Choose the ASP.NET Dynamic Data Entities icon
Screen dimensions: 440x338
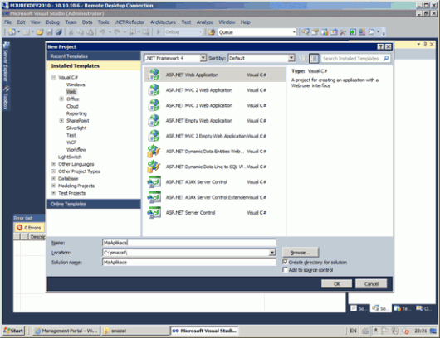pyautogui.click(x=154, y=152)
